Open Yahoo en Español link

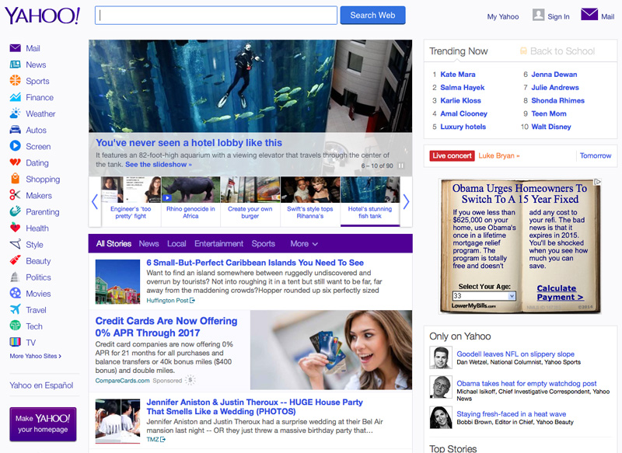(x=41, y=385)
